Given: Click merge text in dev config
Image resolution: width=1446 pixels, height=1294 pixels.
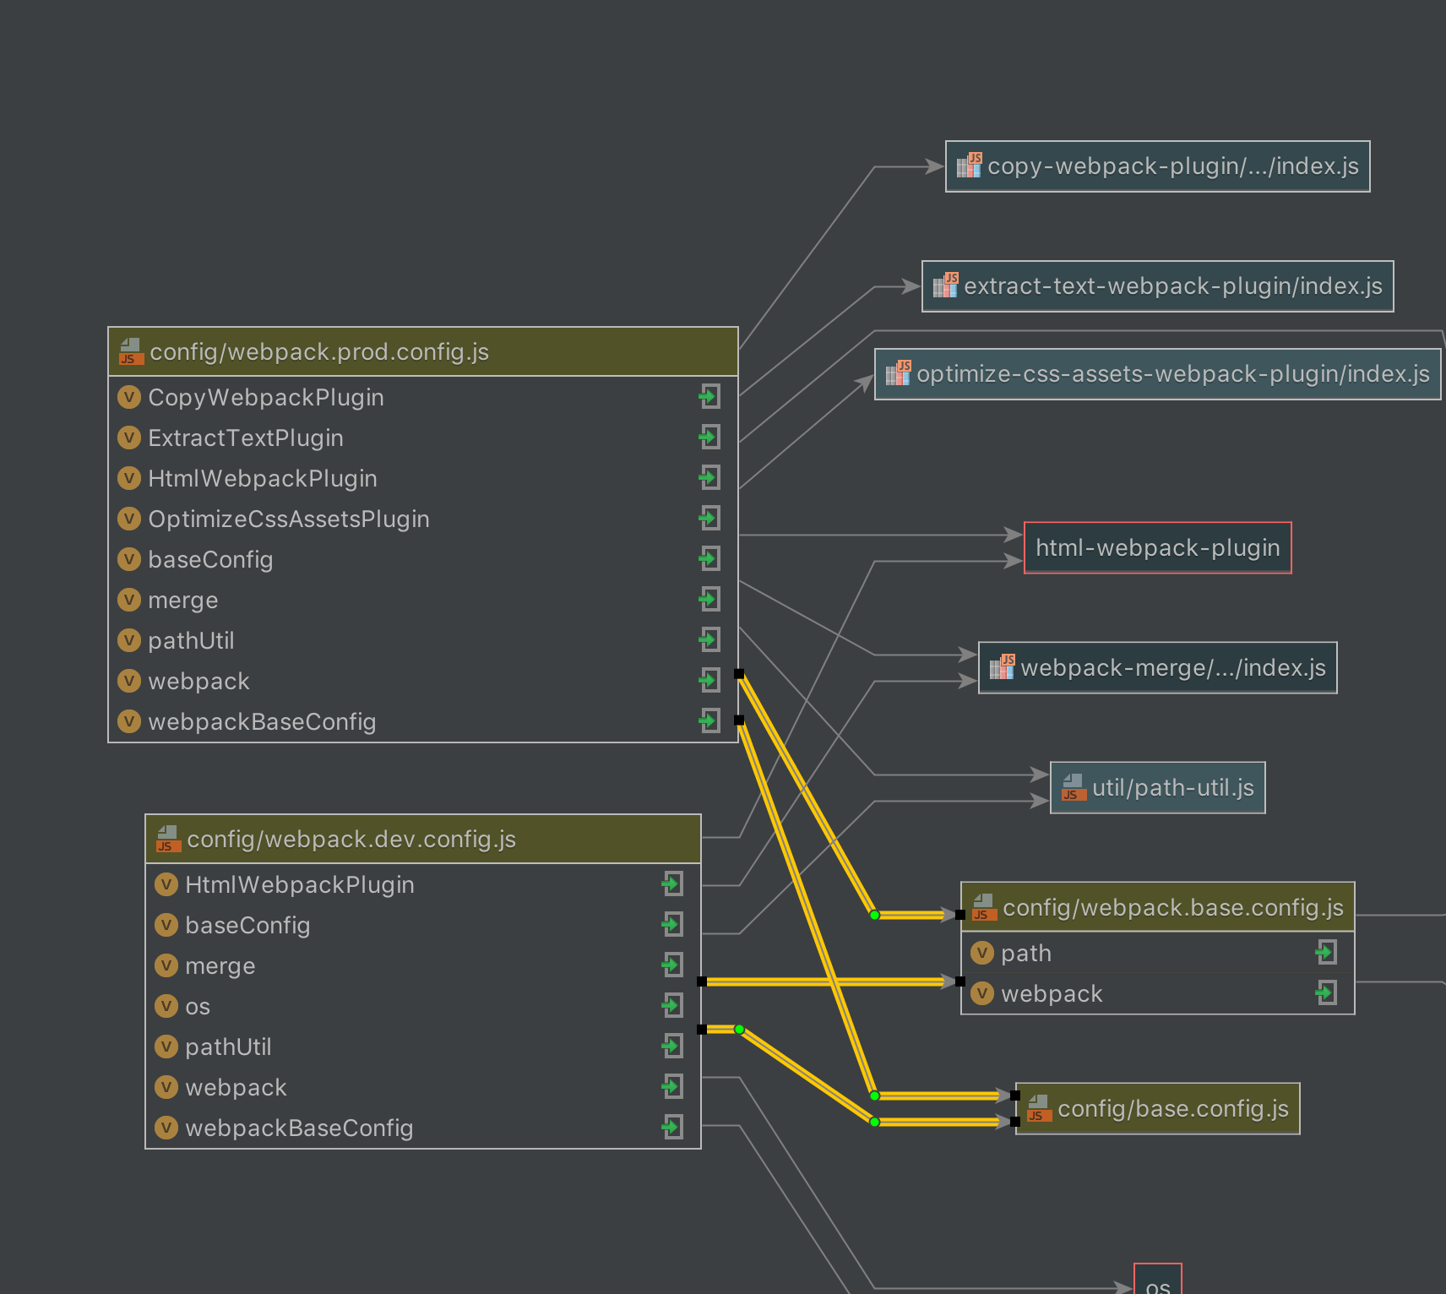Looking at the screenshot, I should tap(220, 966).
